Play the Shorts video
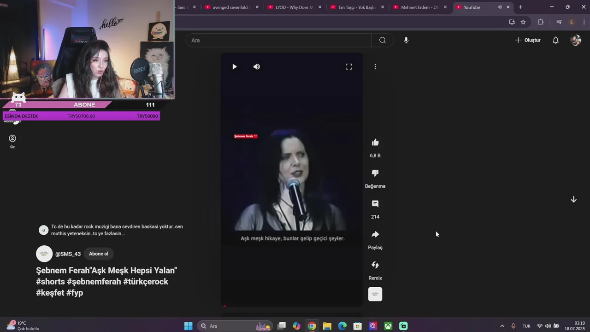Screen dimensions: 590x332 click(234, 66)
